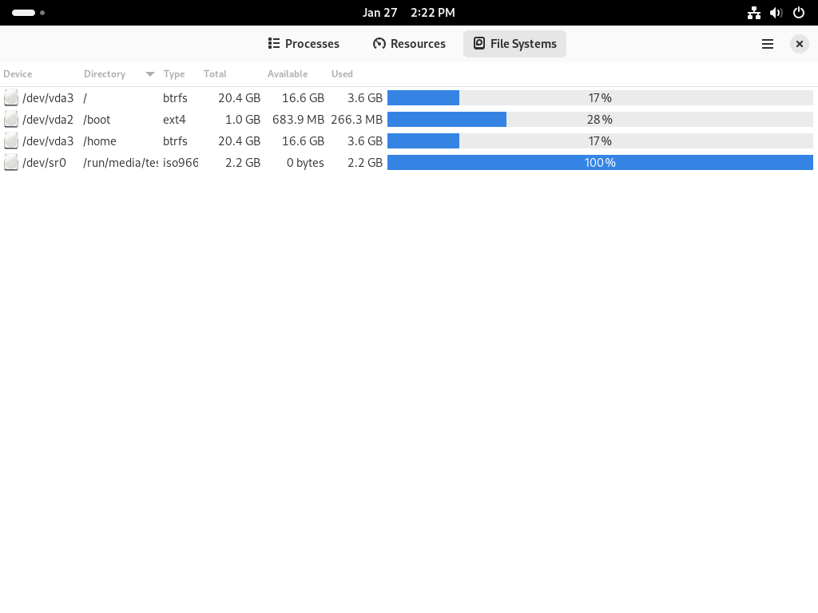Click the power icon in the top bar
Image resolution: width=818 pixels, height=613 pixels.
(x=799, y=13)
